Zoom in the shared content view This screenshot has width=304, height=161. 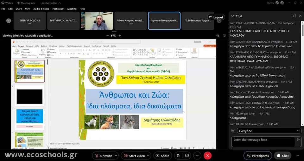(x=120, y=36)
